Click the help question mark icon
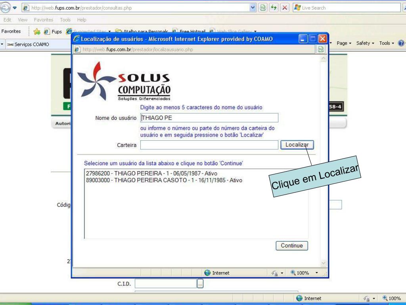 (x=401, y=43)
